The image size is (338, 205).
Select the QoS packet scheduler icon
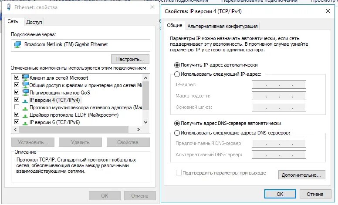click(x=25, y=92)
